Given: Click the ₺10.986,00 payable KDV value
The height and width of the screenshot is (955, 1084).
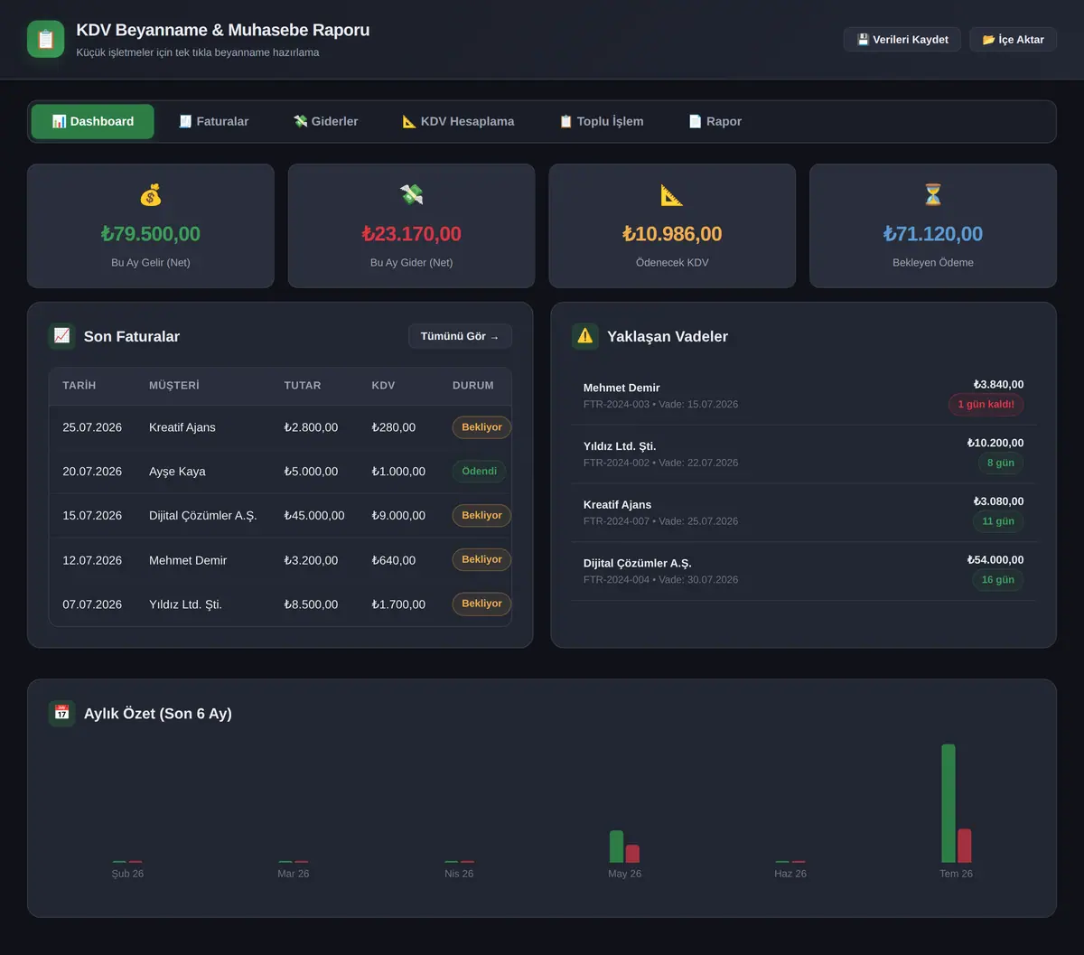Looking at the screenshot, I should tap(672, 234).
